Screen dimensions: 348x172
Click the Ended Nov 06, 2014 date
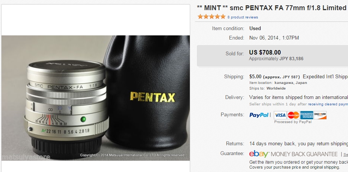coord(274,38)
